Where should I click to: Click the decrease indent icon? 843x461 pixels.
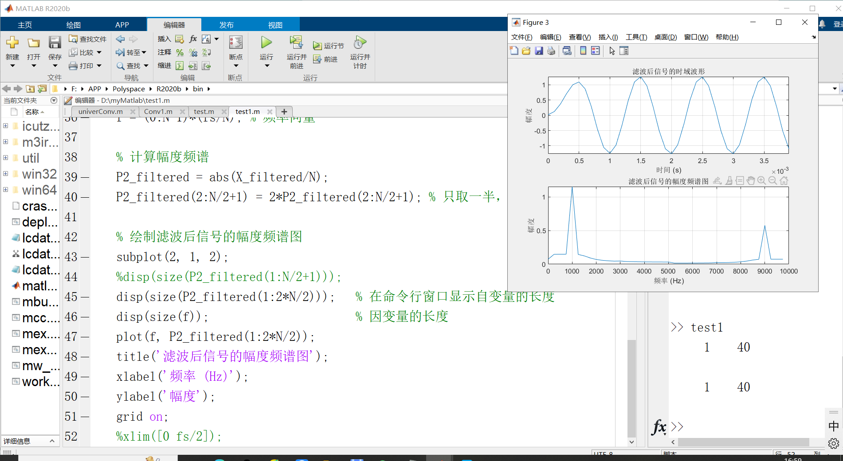tap(206, 66)
